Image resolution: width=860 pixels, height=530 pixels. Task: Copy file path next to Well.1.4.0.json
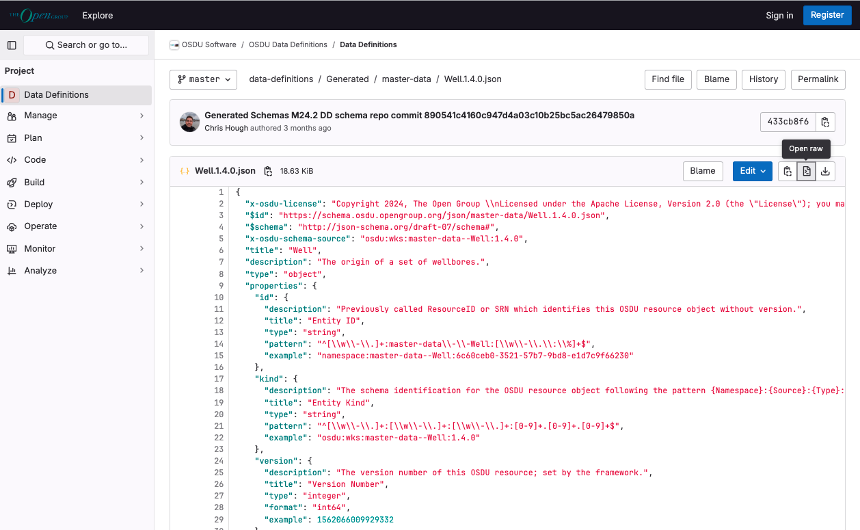pyautogui.click(x=268, y=171)
